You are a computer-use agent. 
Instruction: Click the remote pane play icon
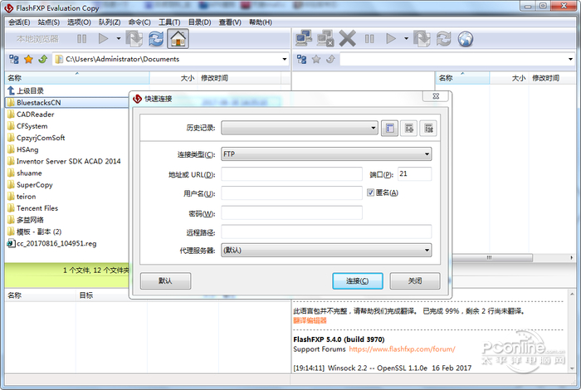[x=391, y=38]
